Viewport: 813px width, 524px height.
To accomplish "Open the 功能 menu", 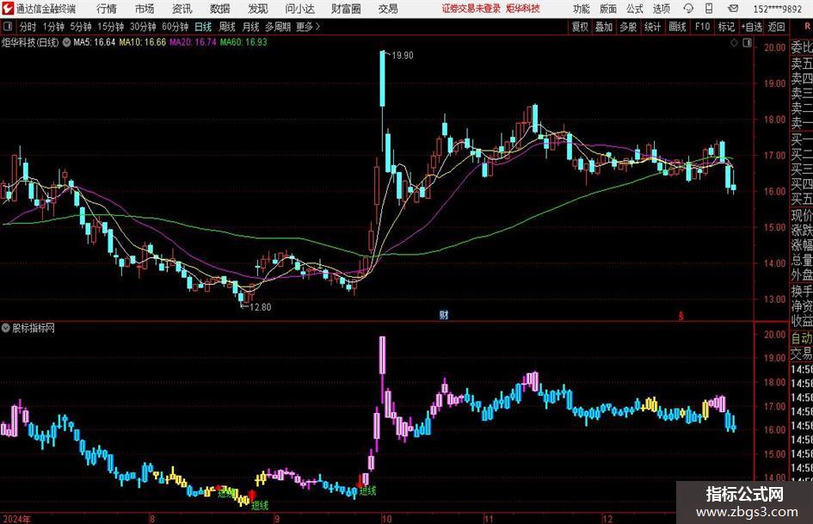I will point(582,9).
